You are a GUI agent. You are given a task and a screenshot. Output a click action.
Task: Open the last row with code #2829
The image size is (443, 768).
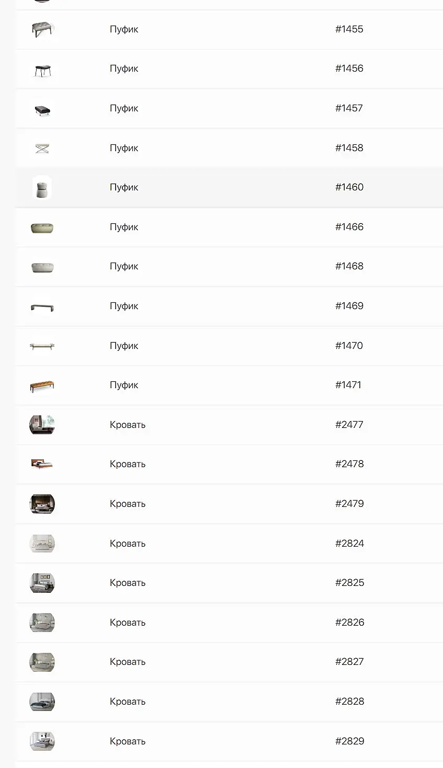coord(230,741)
